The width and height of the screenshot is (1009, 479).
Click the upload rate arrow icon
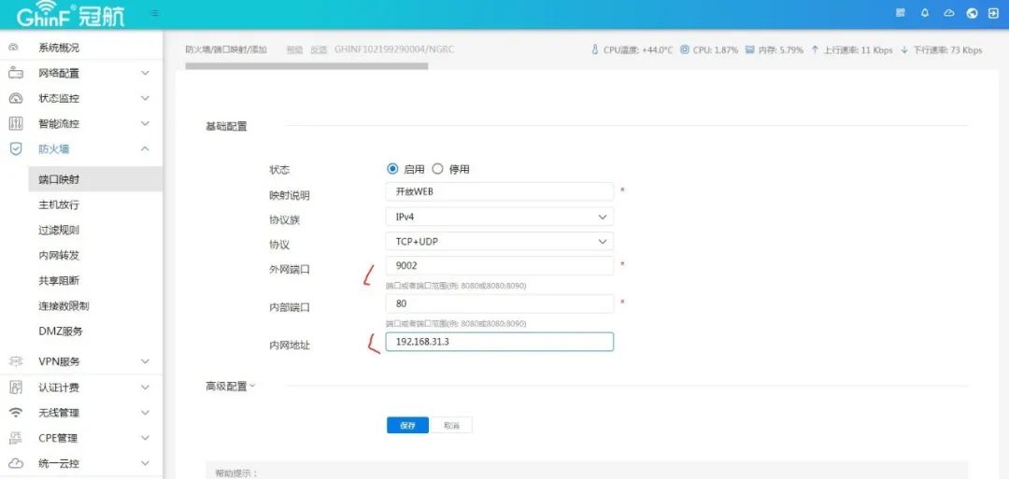[x=815, y=49]
